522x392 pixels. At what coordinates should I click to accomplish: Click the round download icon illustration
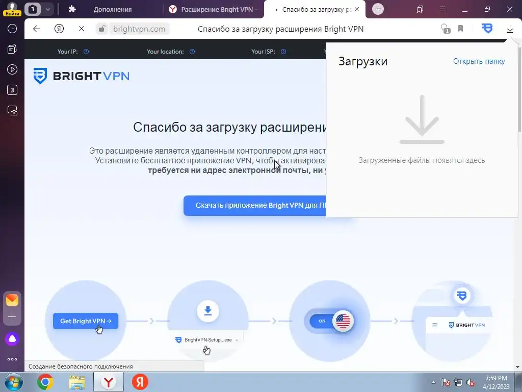pos(208,311)
